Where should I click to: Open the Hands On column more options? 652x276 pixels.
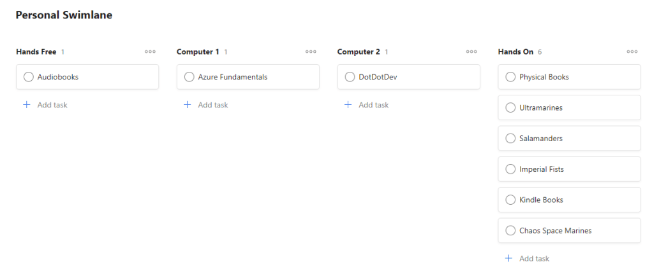[632, 52]
